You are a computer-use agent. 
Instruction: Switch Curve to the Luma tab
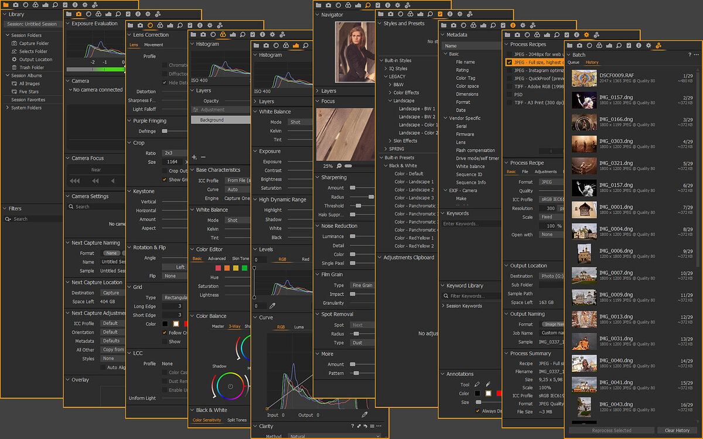point(299,327)
